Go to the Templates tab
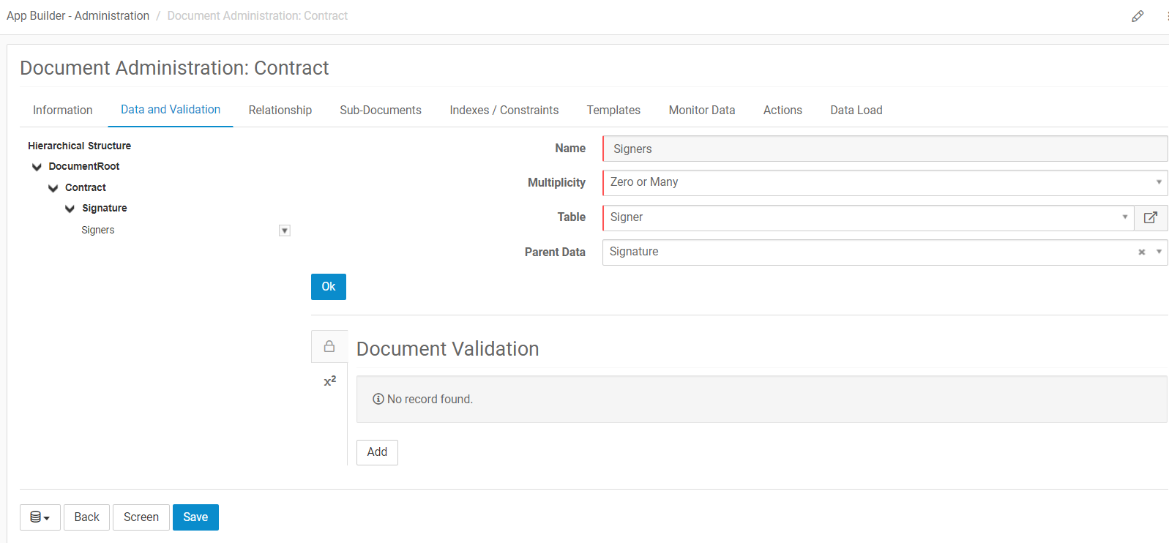 (613, 110)
